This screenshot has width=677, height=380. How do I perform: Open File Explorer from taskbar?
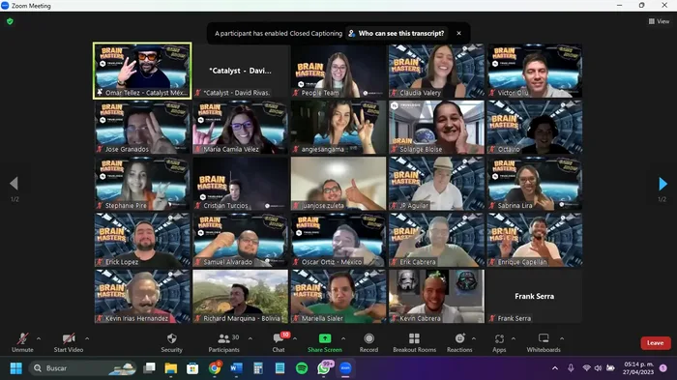171,367
